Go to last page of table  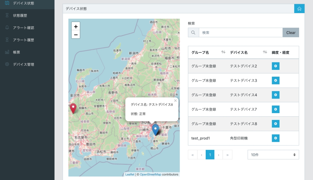coord(228,155)
